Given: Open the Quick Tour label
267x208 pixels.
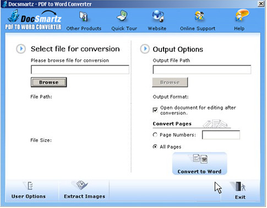Looking at the screenshot, I should click(124, 29).
